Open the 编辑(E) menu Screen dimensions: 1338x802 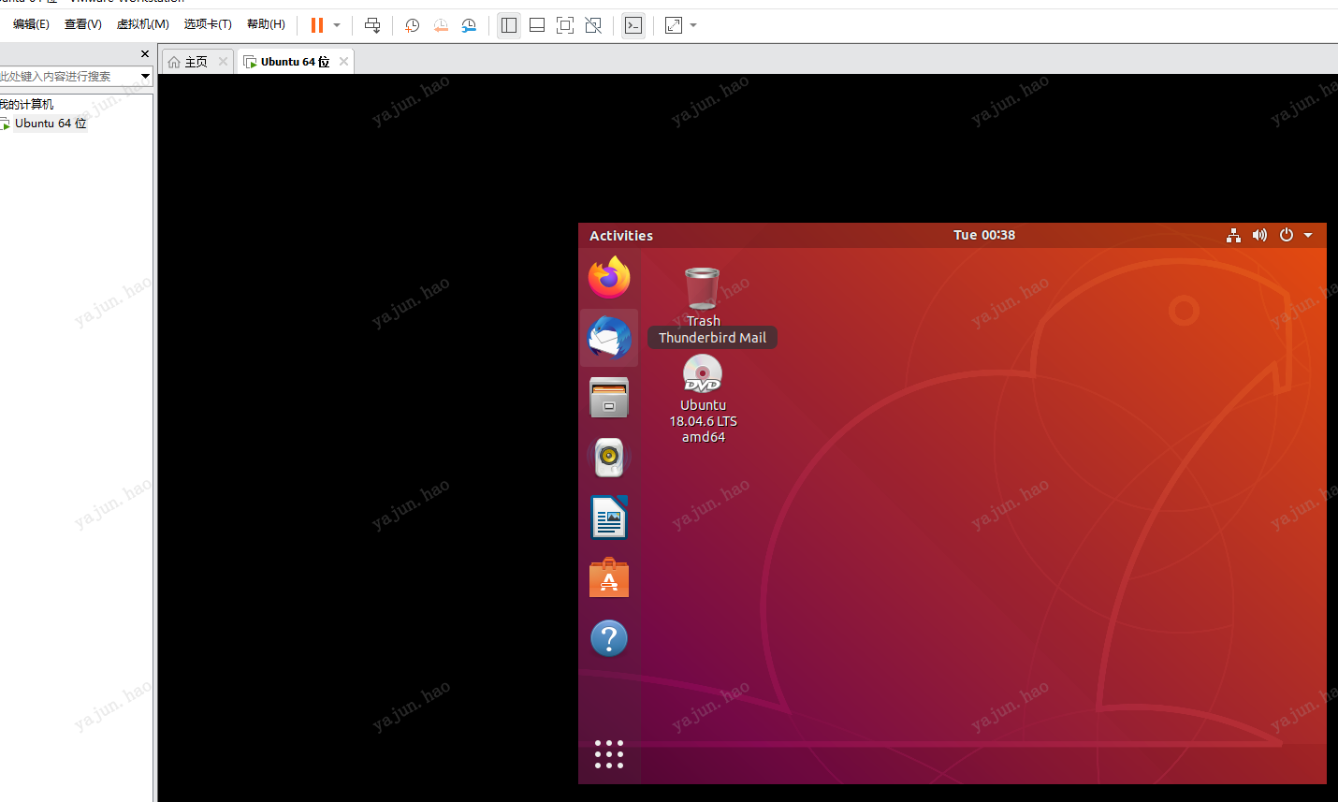point(31,24)
